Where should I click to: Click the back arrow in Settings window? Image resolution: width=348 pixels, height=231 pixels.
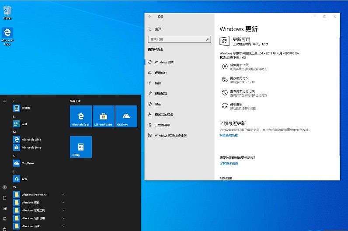click(150, 17)
